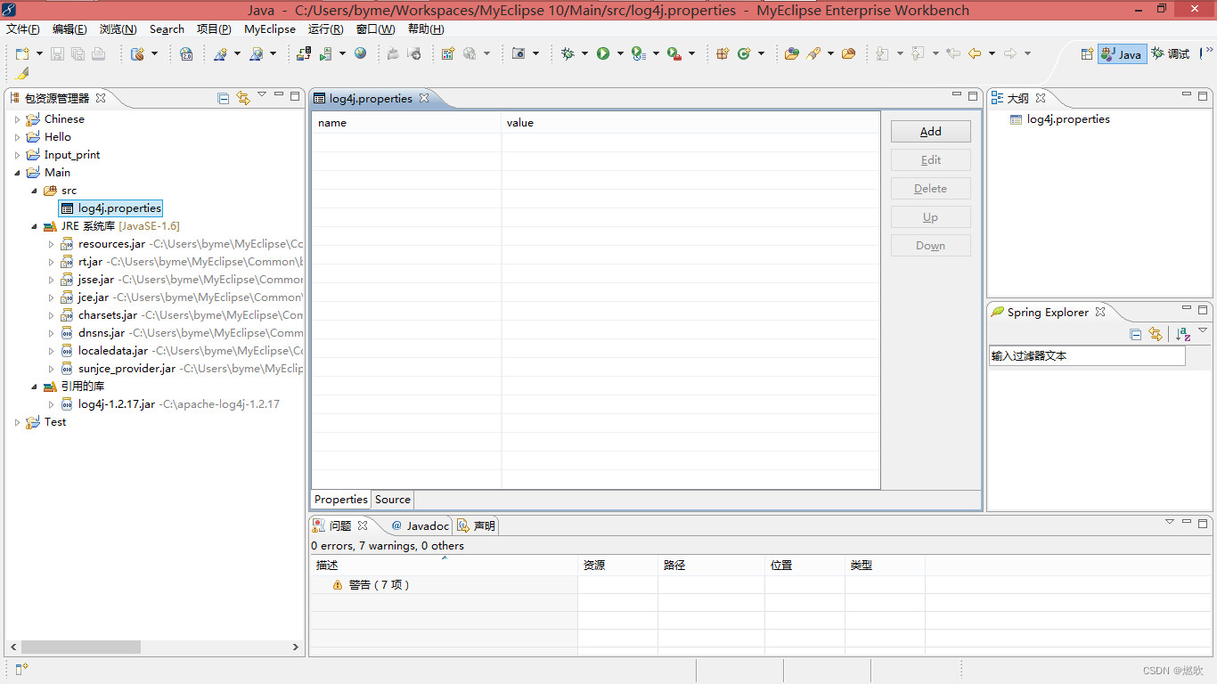Open the Debug configurations dropdown arrow
This screenshot has height=684, width=1217.
click(584, 53)
